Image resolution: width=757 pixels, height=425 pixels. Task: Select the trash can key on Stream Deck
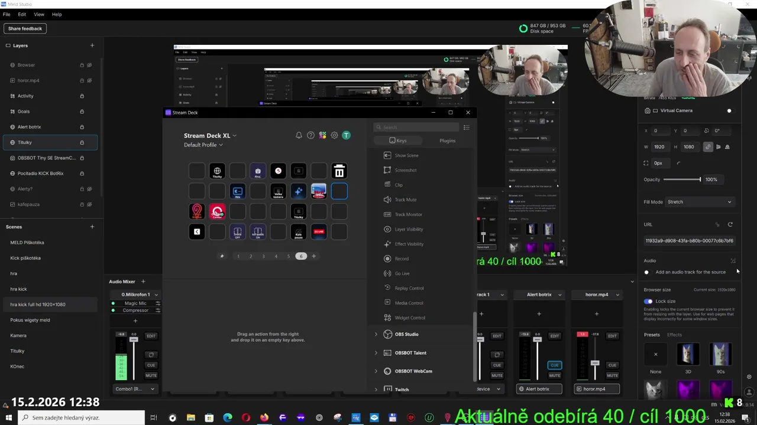tap(339, 171)
